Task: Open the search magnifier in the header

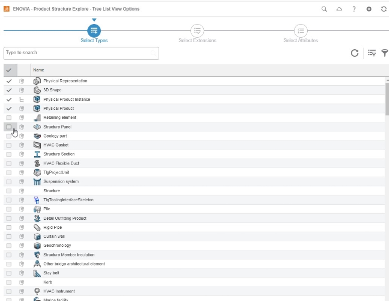Action: pyautogui.click(x=324, y=9)
